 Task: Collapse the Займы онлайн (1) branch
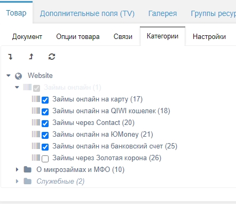(17, 87)
